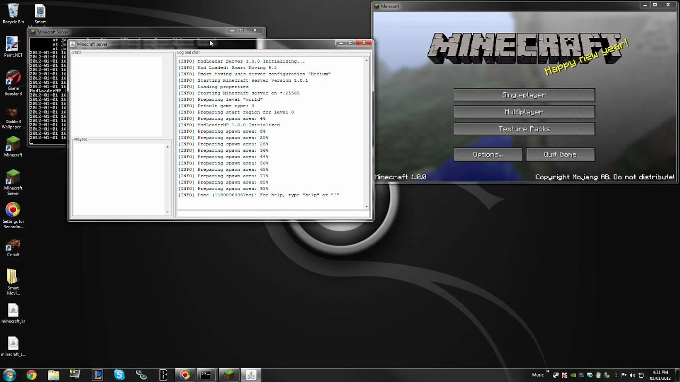This screenshot has height=382, width=680.
Task: Select the minecraft.jar desktop file
Action: pos(13,314)
